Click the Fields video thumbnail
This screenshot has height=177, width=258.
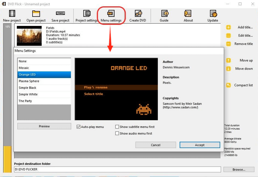coord(29,36)
